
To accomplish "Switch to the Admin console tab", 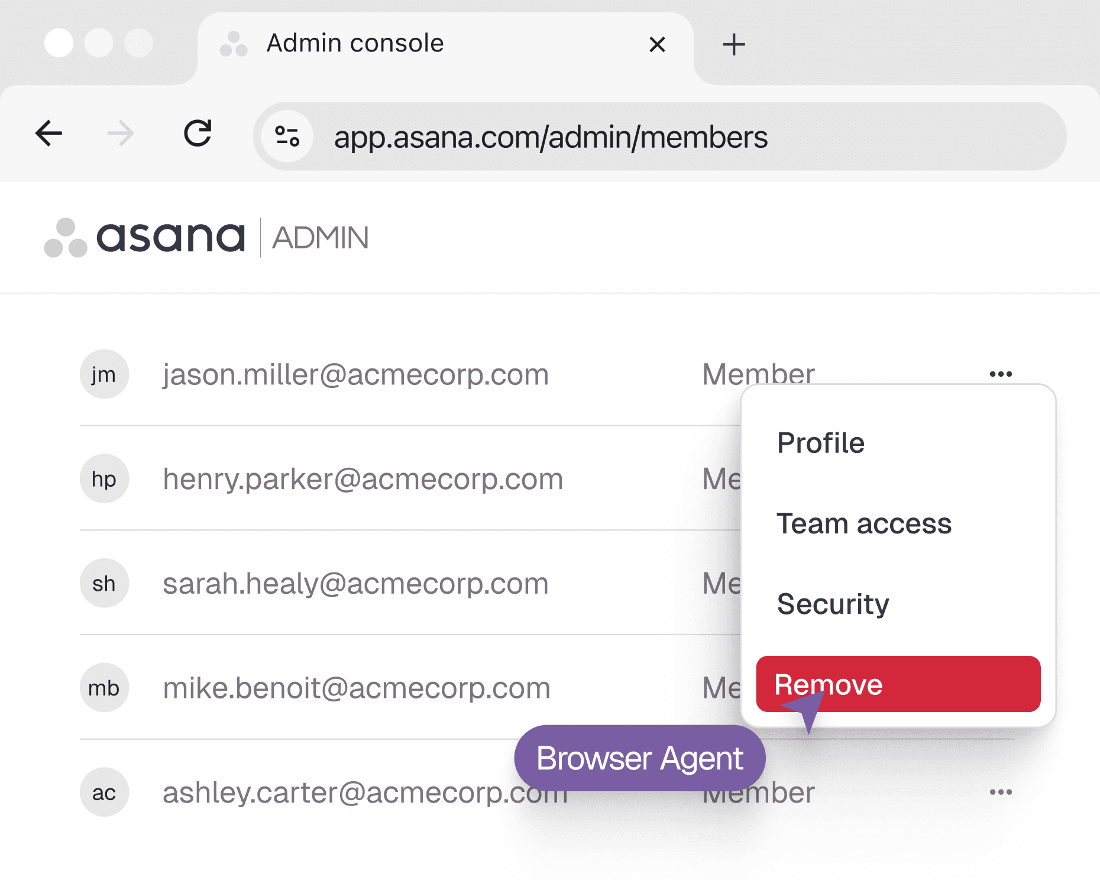I will tap(355, 43).
